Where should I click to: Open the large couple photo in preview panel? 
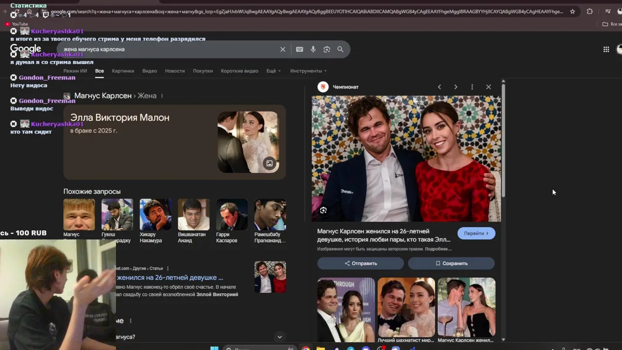tap(406, 158)
